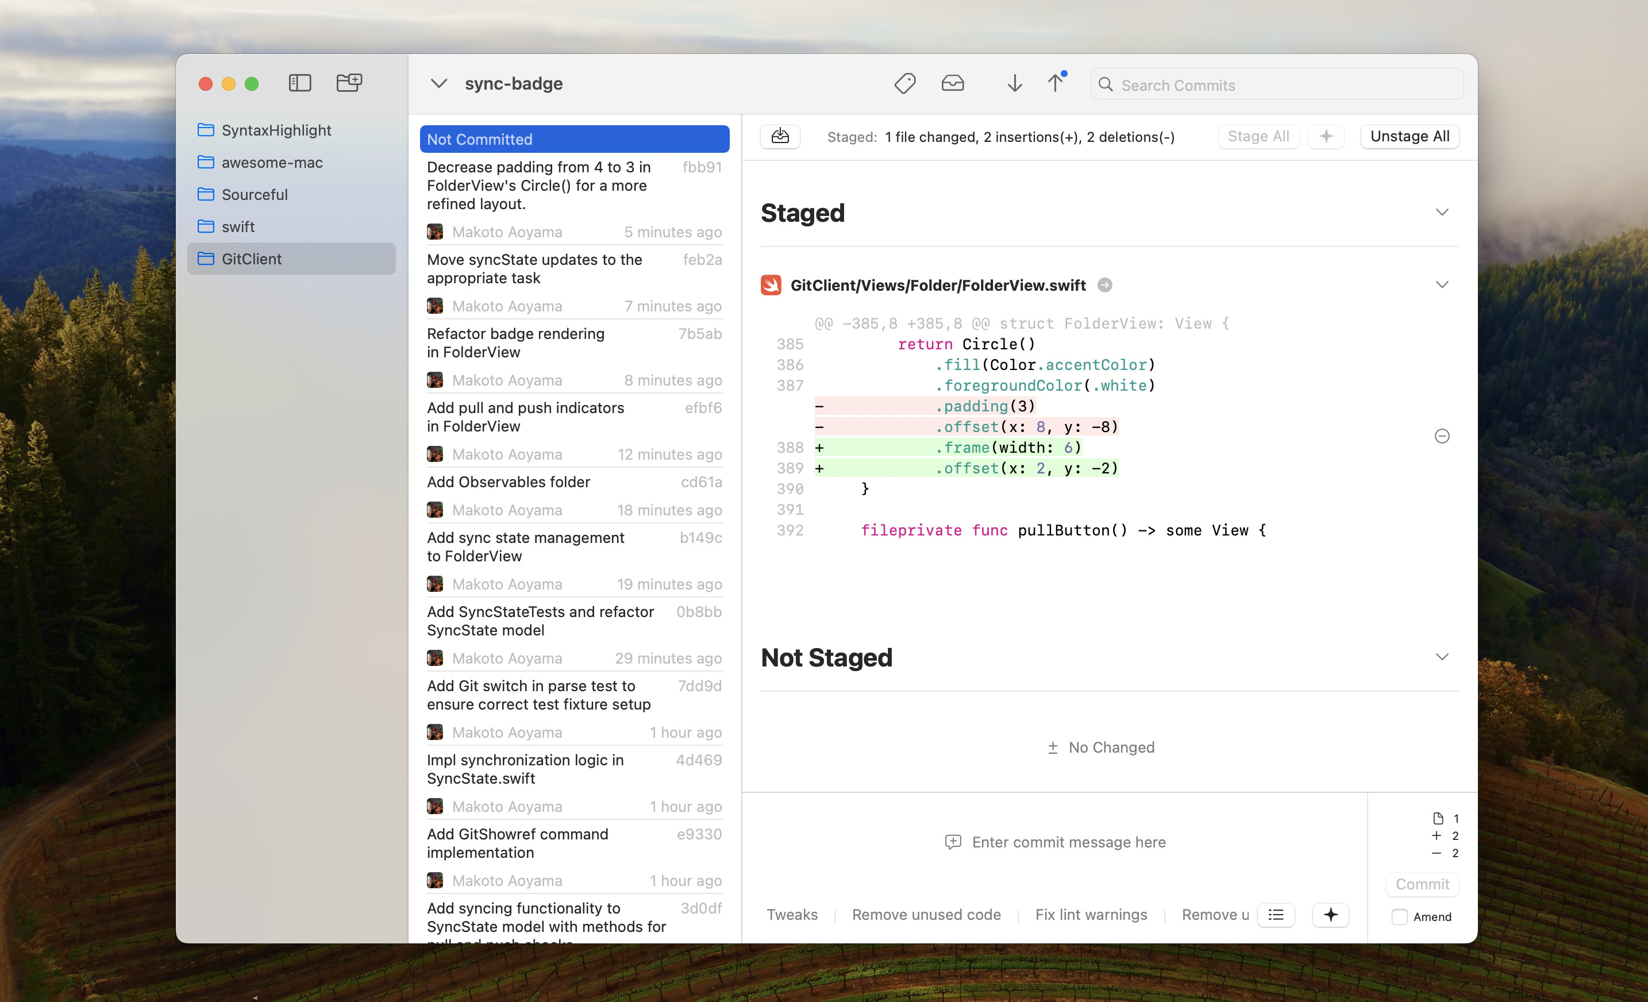The height and width of the screenshot is (1002, 1648).
Task: Click the added line .frame(width: 6)
Action: [x=948, y=448]
